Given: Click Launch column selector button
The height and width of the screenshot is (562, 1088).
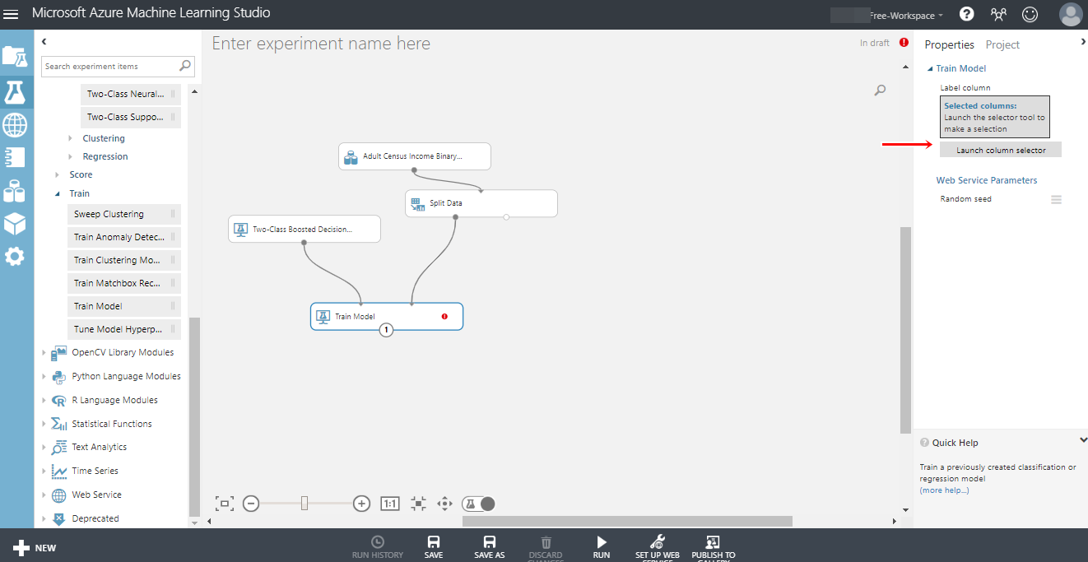Looking at the screenshot, I should (1001, 150).
